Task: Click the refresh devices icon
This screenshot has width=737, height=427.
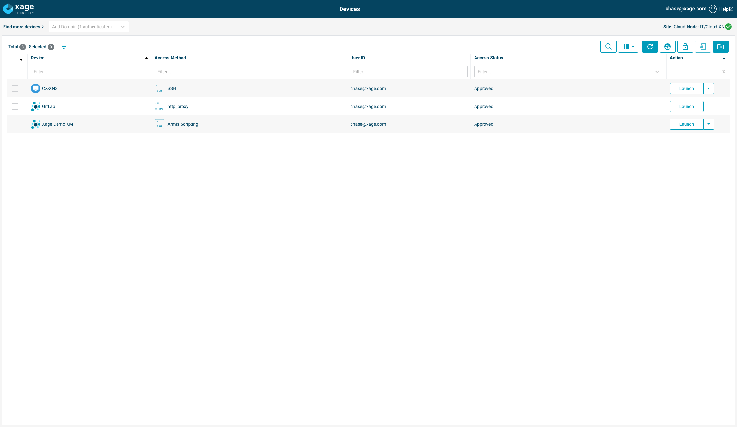Action: [650, 47]
